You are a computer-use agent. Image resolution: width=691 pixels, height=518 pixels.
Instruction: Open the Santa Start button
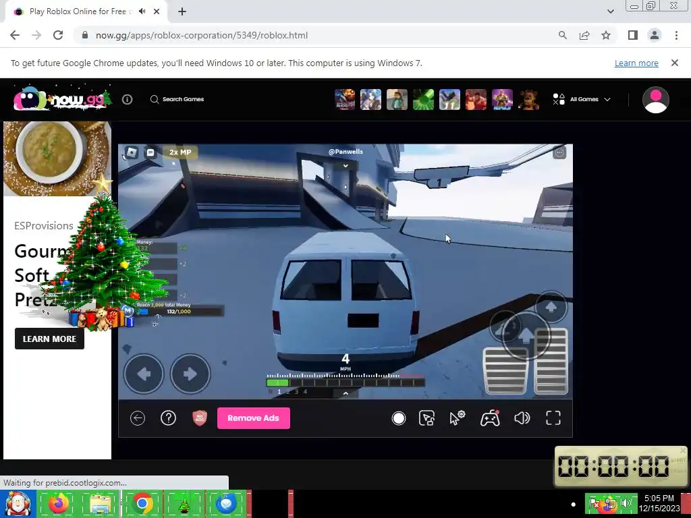coord(18,504)
